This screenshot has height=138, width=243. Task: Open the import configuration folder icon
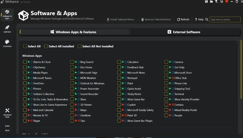[211, 2]
